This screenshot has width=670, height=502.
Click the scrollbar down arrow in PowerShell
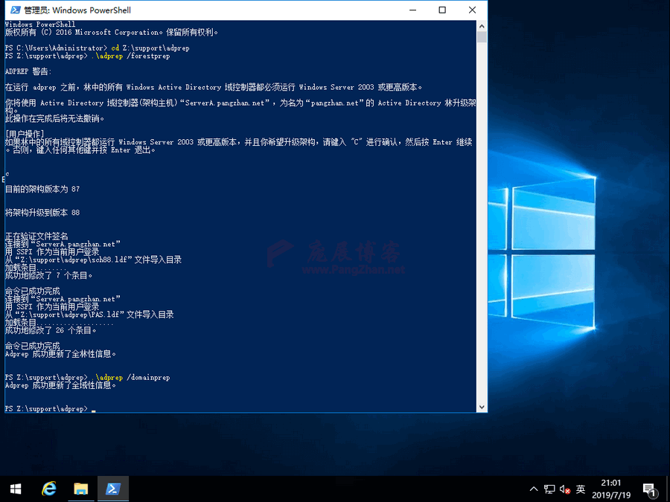[x=482, y=407]
